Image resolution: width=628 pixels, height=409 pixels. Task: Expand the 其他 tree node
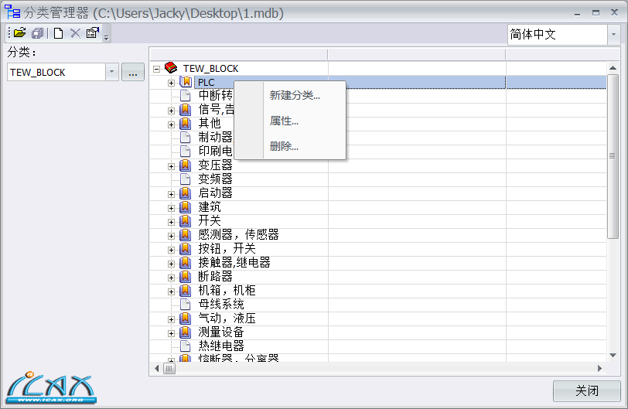(171, 124)
